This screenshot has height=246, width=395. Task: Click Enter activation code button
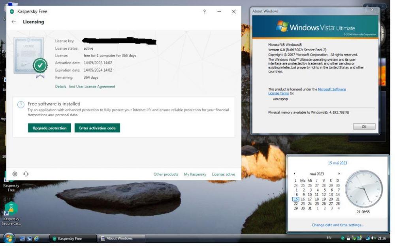97,128
